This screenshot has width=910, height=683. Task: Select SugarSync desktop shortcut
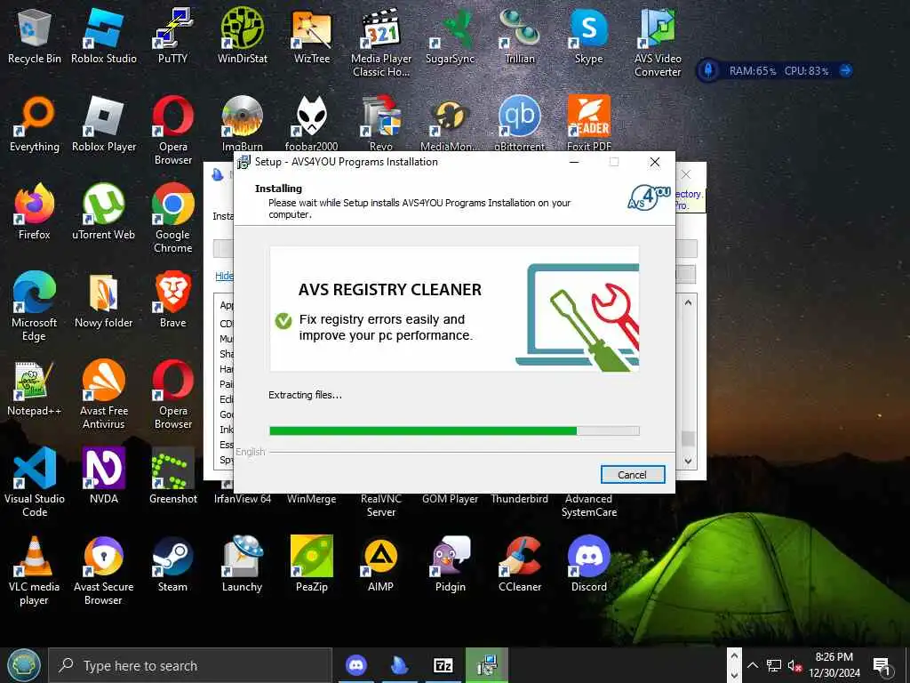click(x=451, y=36)
